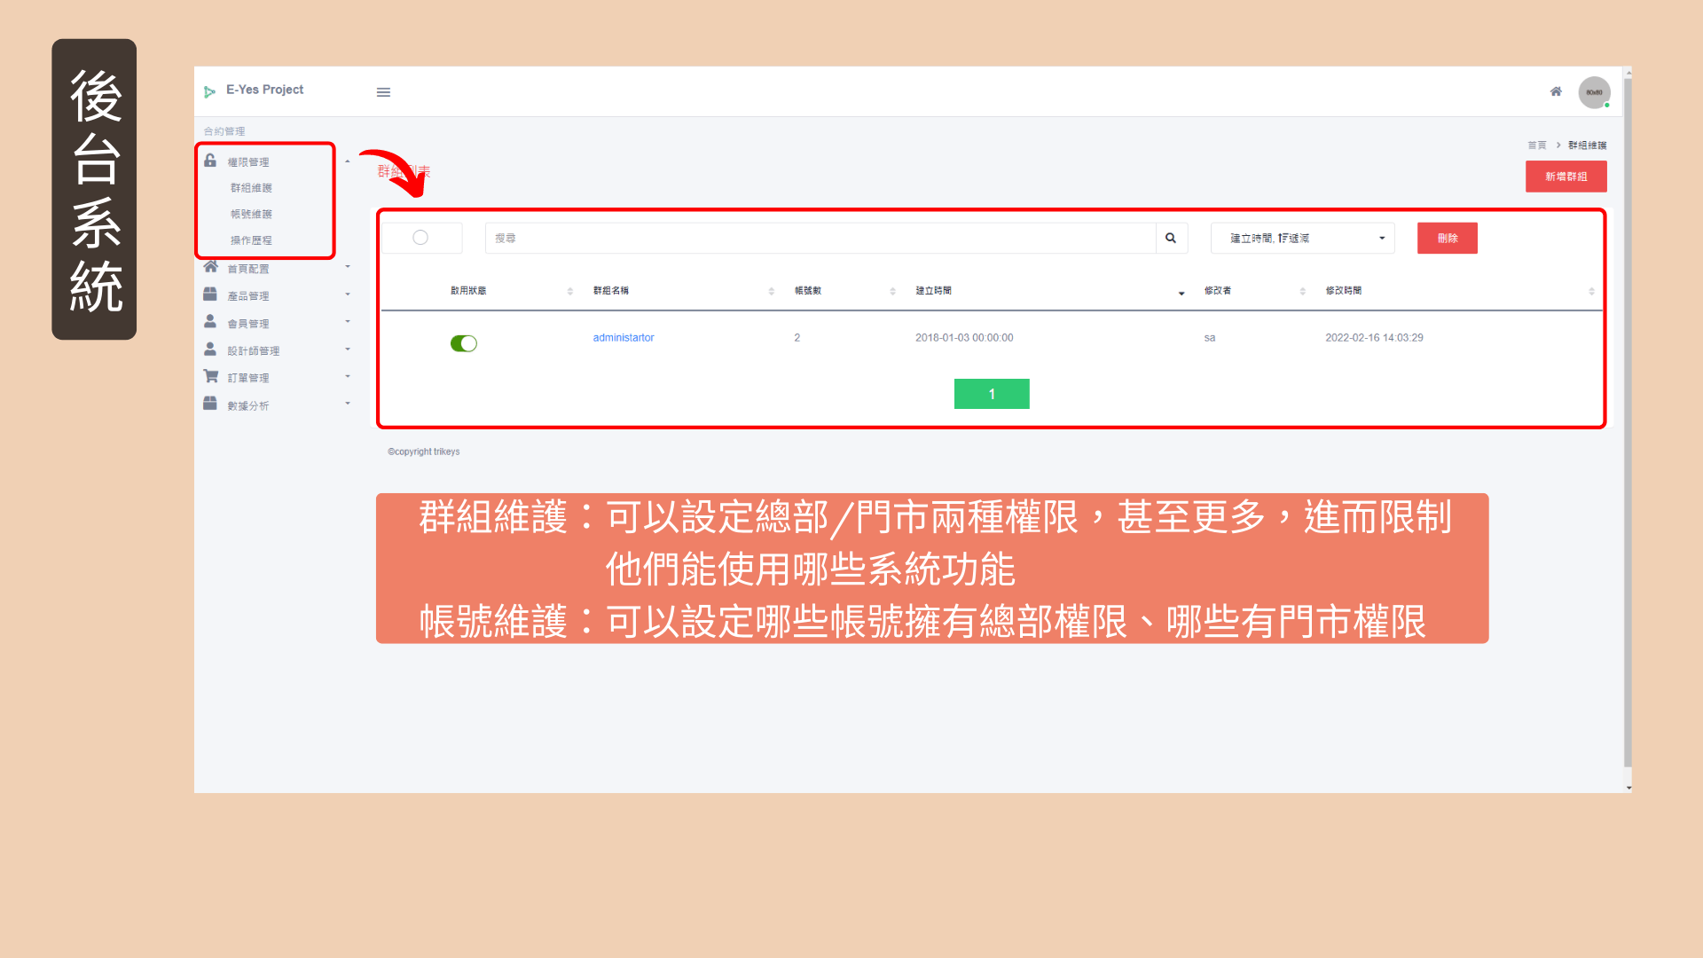Click the 會員管理 person icon
The width and height of the screenshot is (1703, 958).
[x=210, y=322]
